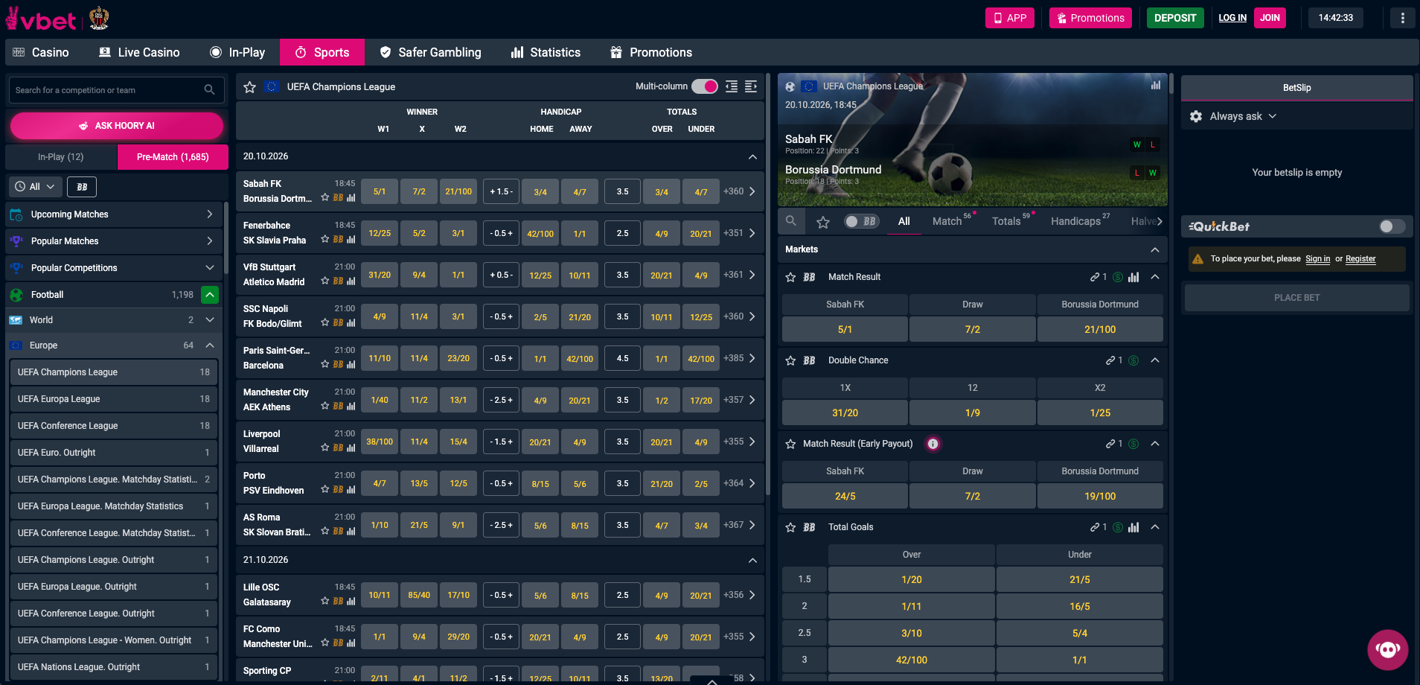This screenshot has height=685, width=1420.
Task: Collapse the Europe region list
Action: (210, 345)
